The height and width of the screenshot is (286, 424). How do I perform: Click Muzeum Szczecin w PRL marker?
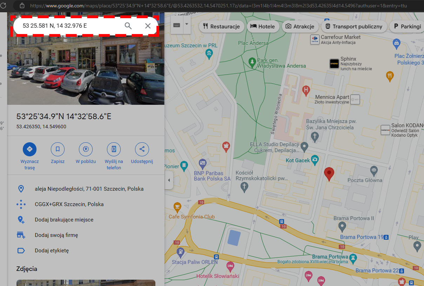pos(209,54)
